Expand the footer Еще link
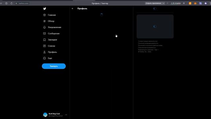The width and height of the screenshot is (211, 119). pos(157,50)
